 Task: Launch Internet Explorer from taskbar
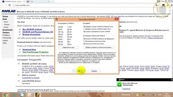click(22, 95)
